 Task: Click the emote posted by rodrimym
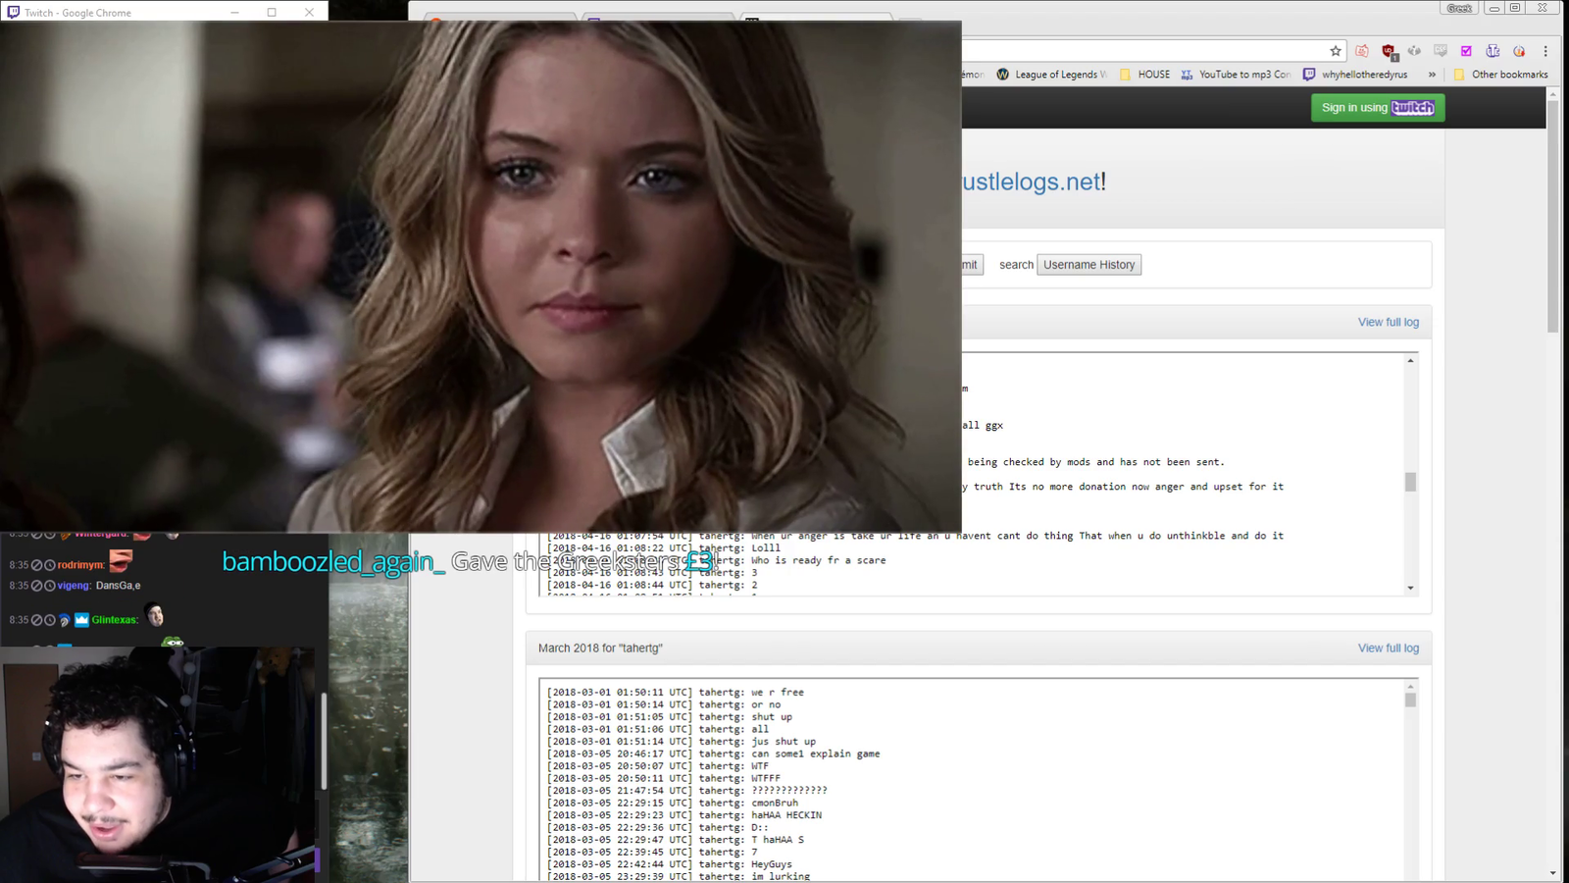point(121,561)
